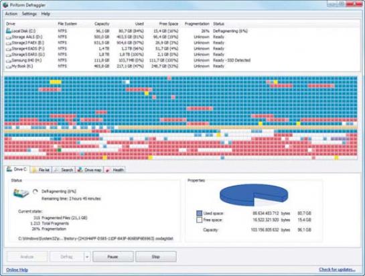Click the disabled Defrag button
Screen dimensions: 365x276
point(67,257)
